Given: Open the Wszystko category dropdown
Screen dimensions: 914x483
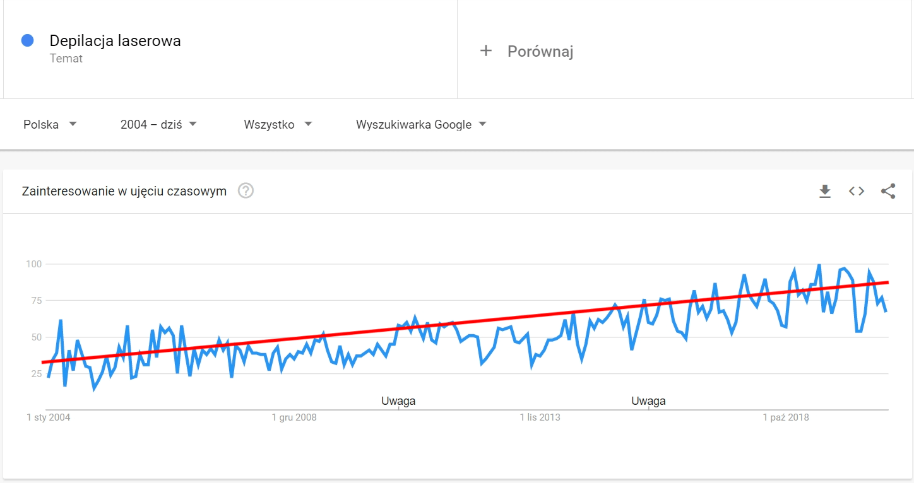Looking at the screenshot, I should click(278, 124).
